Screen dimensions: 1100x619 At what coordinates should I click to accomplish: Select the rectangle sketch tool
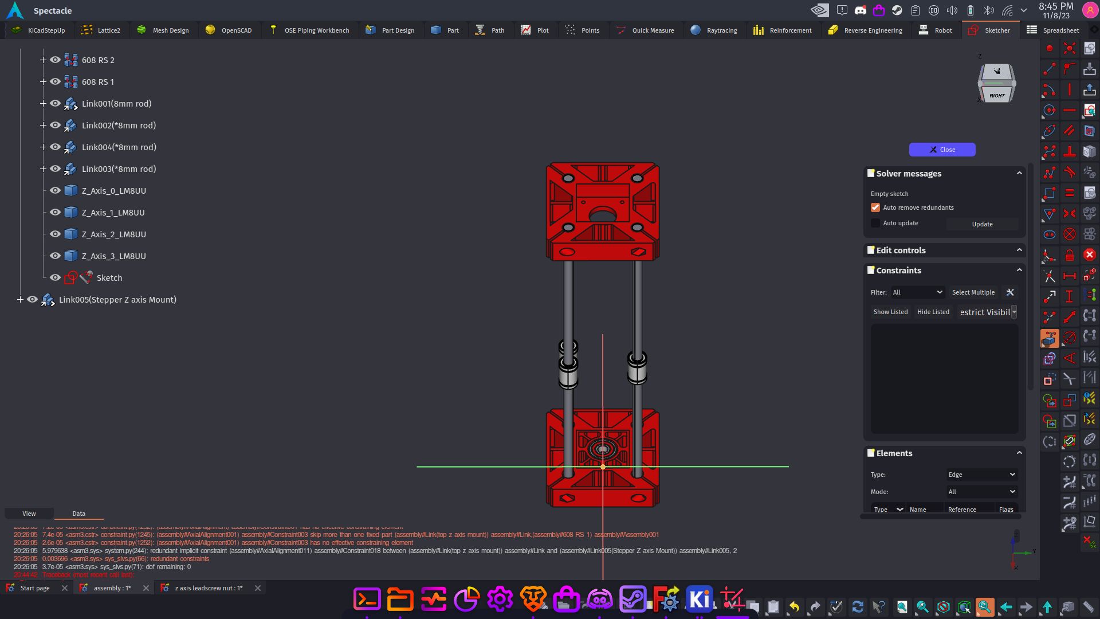(1049, 193)
